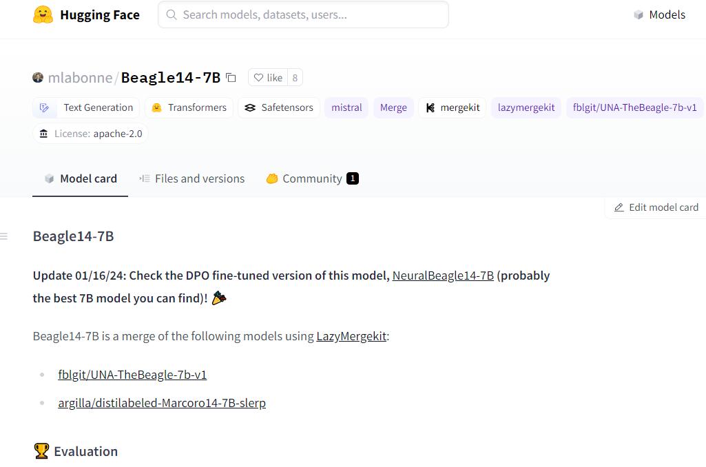Open the LazyMergekit link
Screen dimensions: 706x467
point(351,336)
